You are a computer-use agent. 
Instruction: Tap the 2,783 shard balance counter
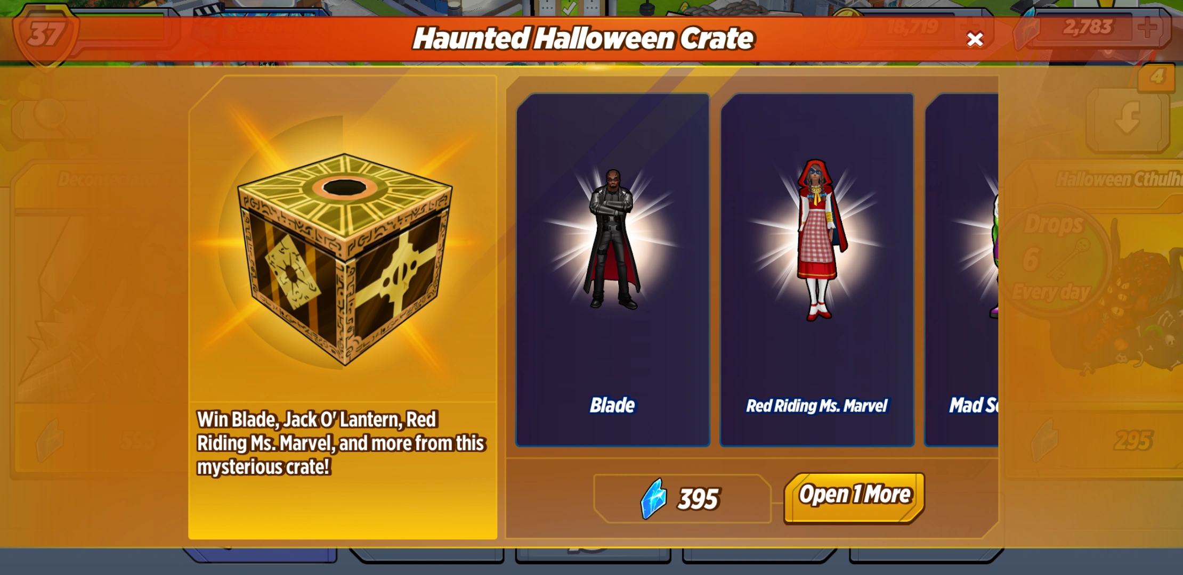(x=1087, y=27)
